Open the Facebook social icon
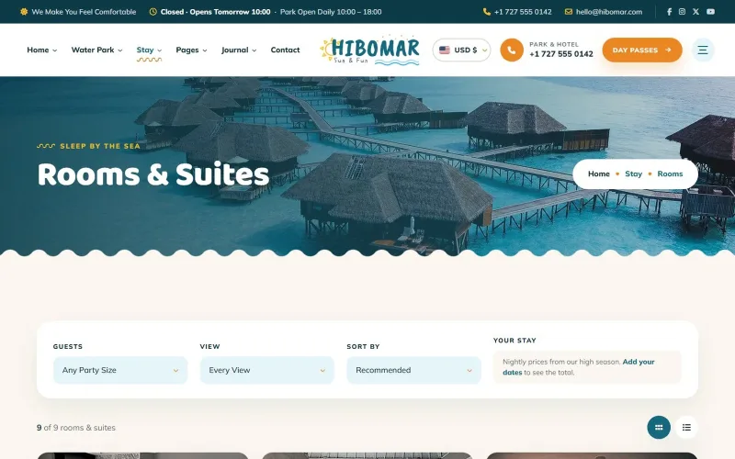This screenshot has width=735, height=459. [x=669, y=12]
